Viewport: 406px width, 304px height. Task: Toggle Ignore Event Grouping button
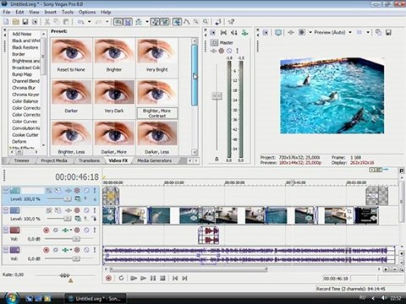click(165, 22)
